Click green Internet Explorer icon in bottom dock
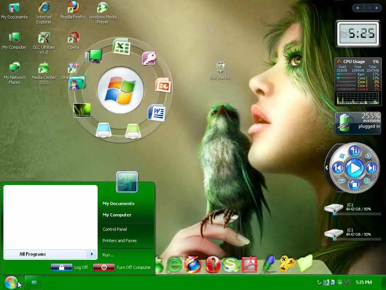386x290 pixels. tap(175, 265)
